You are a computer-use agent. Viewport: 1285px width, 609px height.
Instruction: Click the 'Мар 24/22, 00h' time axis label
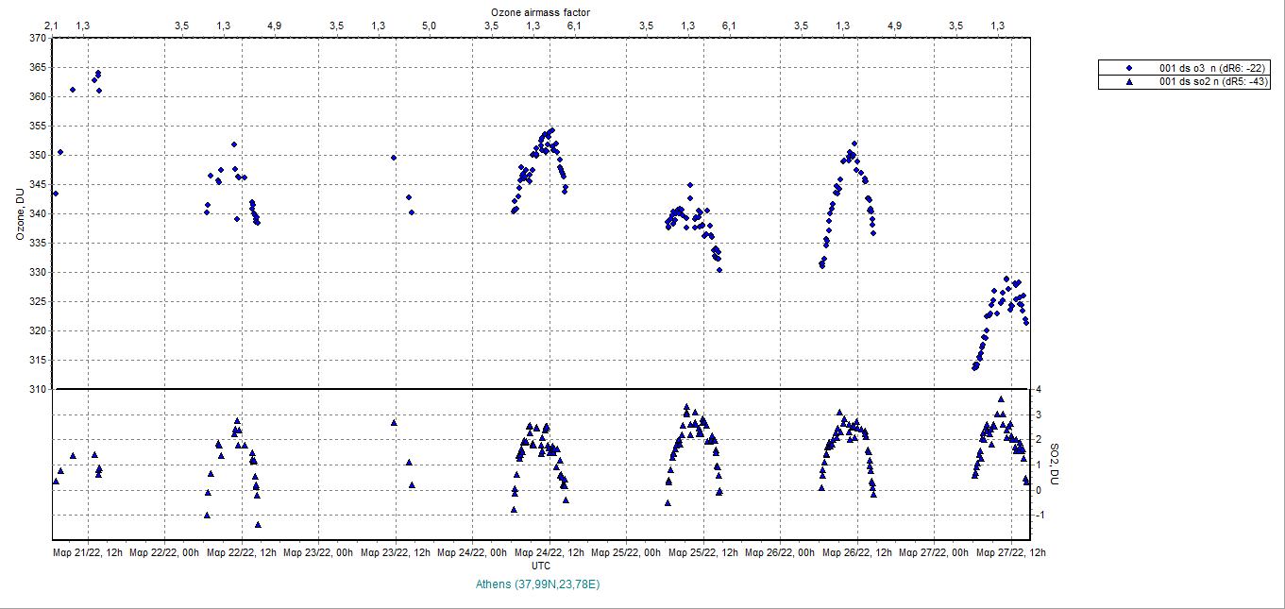473,552
